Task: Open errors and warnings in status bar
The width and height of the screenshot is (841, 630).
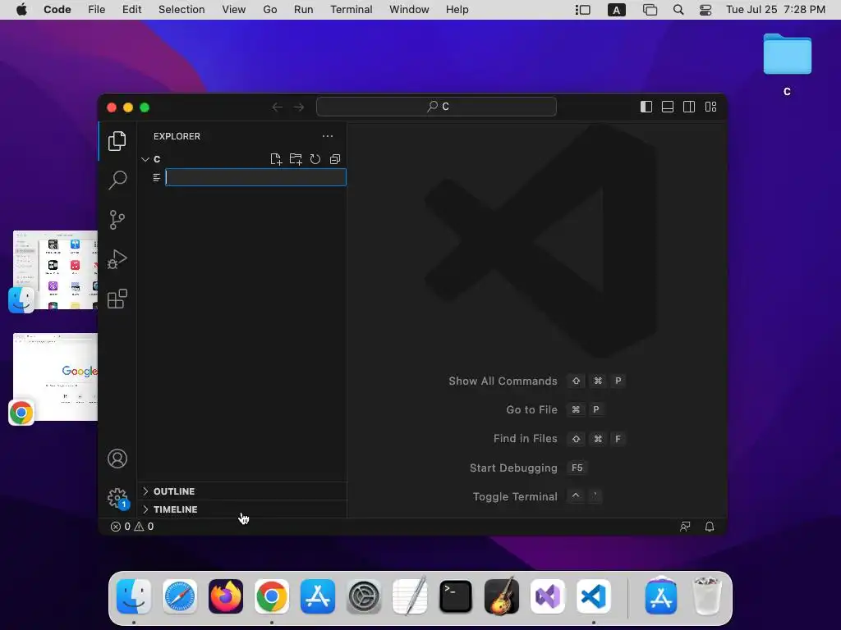Action: pos(132,527)
